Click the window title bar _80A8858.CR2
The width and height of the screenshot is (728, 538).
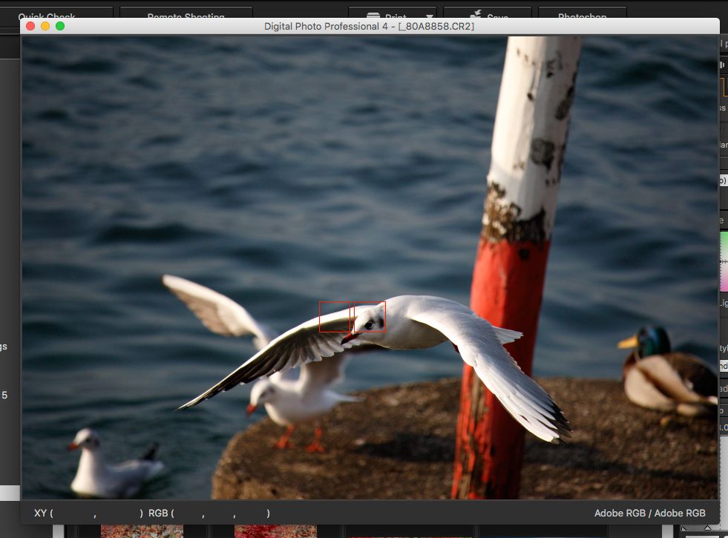click(x=369, y=26)
